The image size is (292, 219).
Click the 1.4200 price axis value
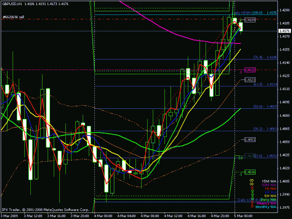285,10
